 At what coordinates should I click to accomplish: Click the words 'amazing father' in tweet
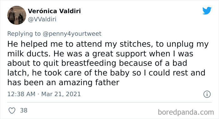click(89, 82)
